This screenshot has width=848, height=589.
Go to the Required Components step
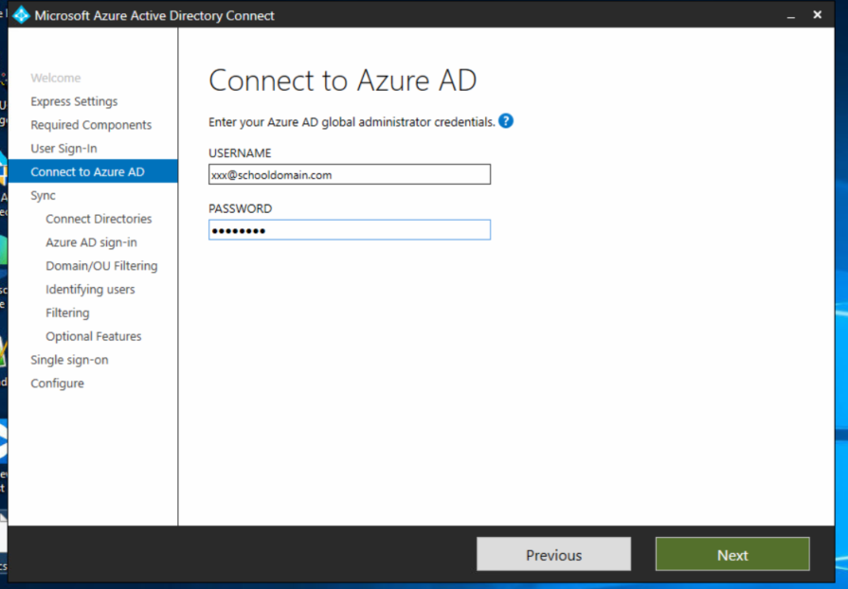[x=91, y=125]
